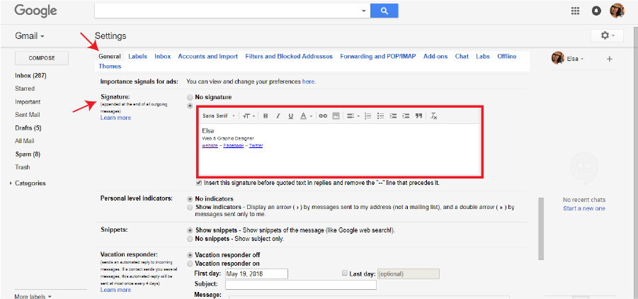Toggle bold in signature toolbar

pos(266,116)
